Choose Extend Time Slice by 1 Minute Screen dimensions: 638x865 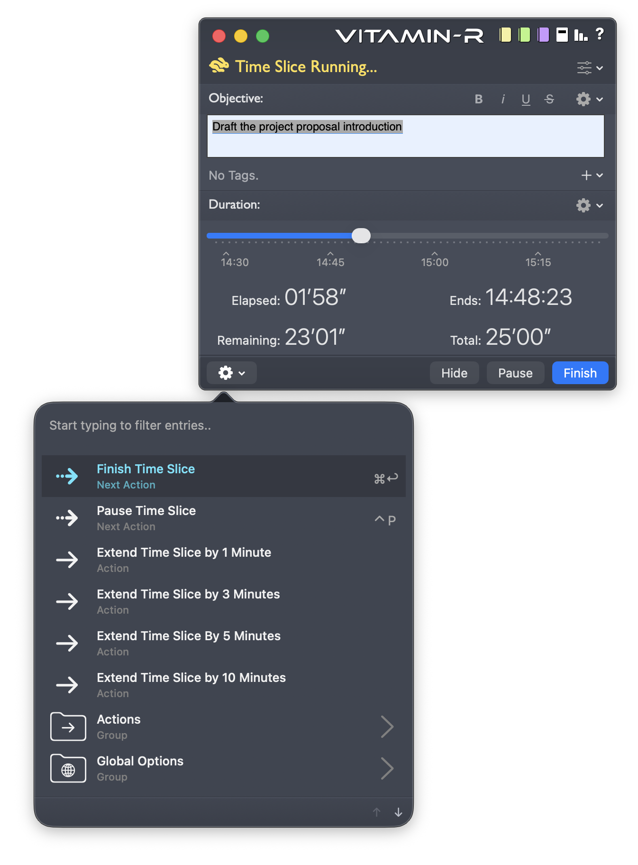(224, 560)
